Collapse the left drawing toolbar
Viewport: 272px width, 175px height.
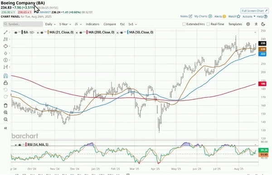5,128
